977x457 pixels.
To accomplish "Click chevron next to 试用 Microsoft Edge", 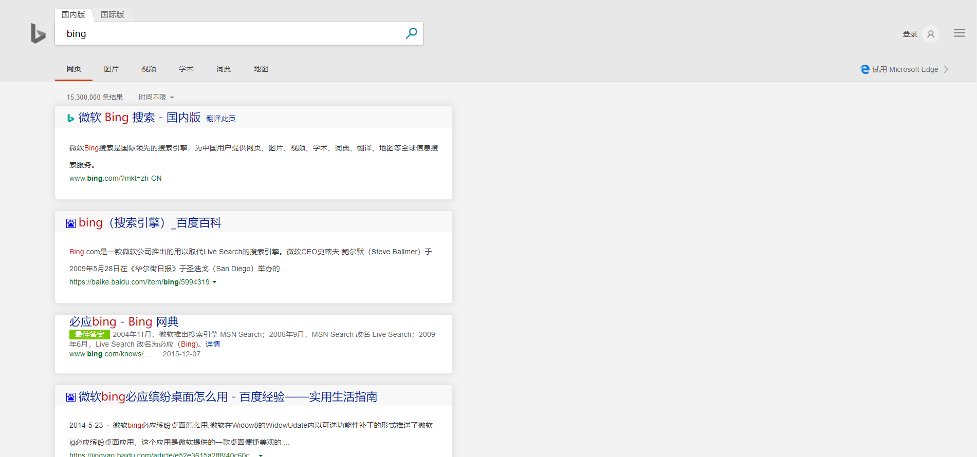I will (x=946, y=69).
